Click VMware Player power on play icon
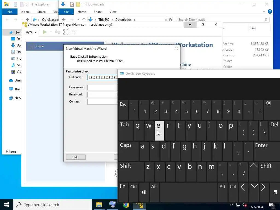The image size is (280, 210). click(x=45, y=32)
